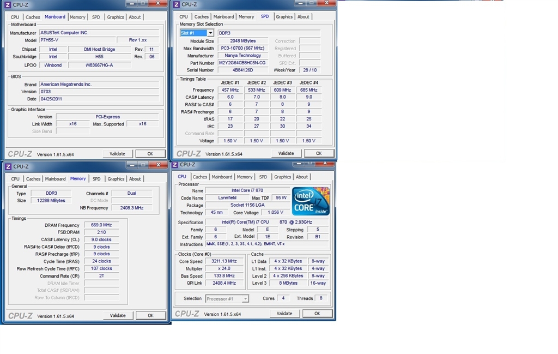Click the Multiplier value x 24.0
Viewport: 558px width, 354px height.
click(x=224, y=269)
